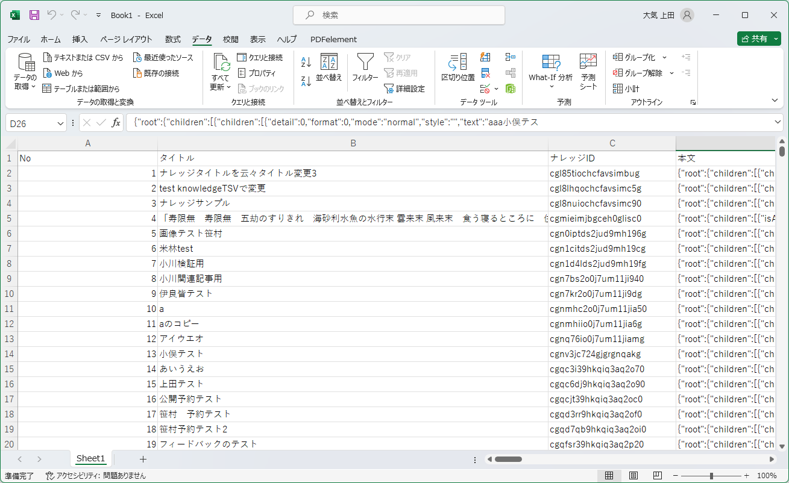Open プロパティ in Queries & Connections group
The image size is (789, 483).
click(257, 73)
